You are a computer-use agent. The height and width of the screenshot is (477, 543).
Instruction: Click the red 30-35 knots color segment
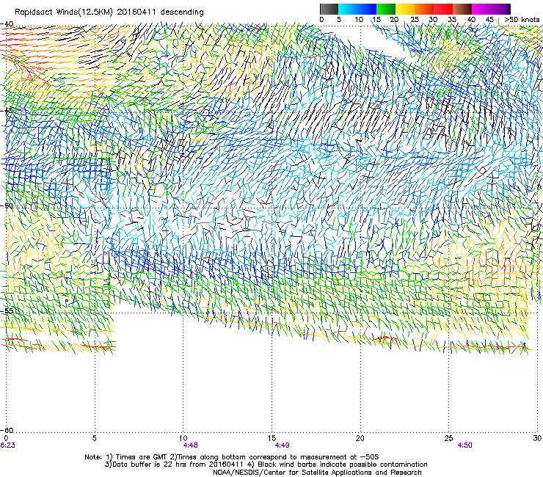[443, 9]
